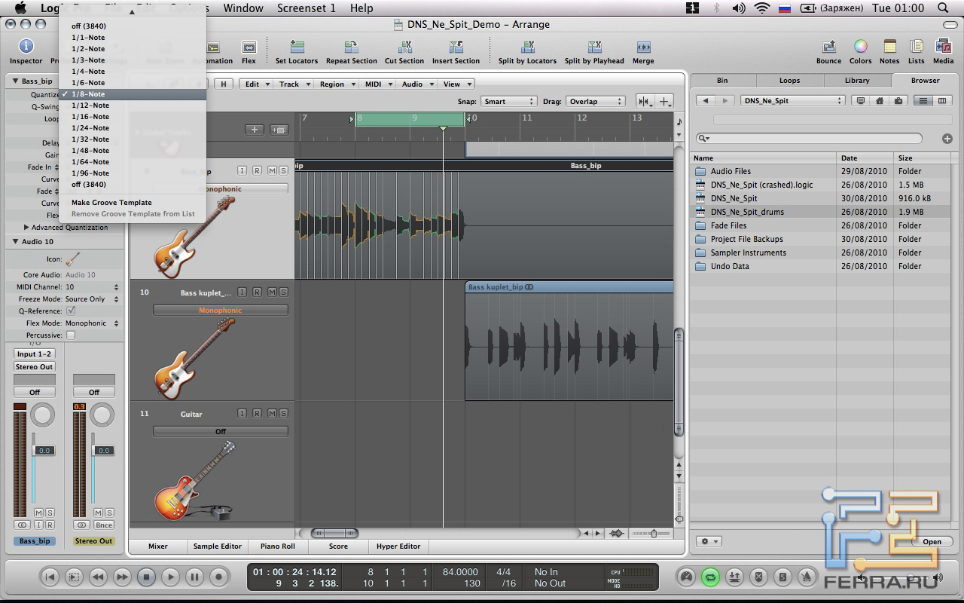Screen dimensions: 964x603
Task: Toggle the Cycle button in transport
Action: click(x=709, y=577)
